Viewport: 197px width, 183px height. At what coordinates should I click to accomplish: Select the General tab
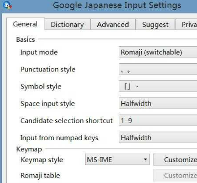tap(25, 24)
